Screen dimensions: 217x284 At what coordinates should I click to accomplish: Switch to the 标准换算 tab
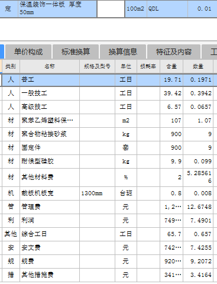(x=76, y=52)
